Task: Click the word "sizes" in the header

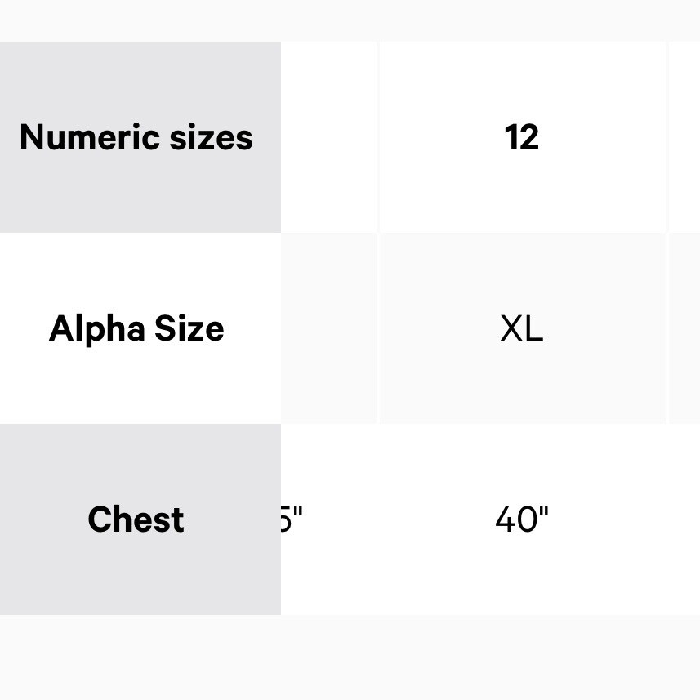Action: (212, 137)
